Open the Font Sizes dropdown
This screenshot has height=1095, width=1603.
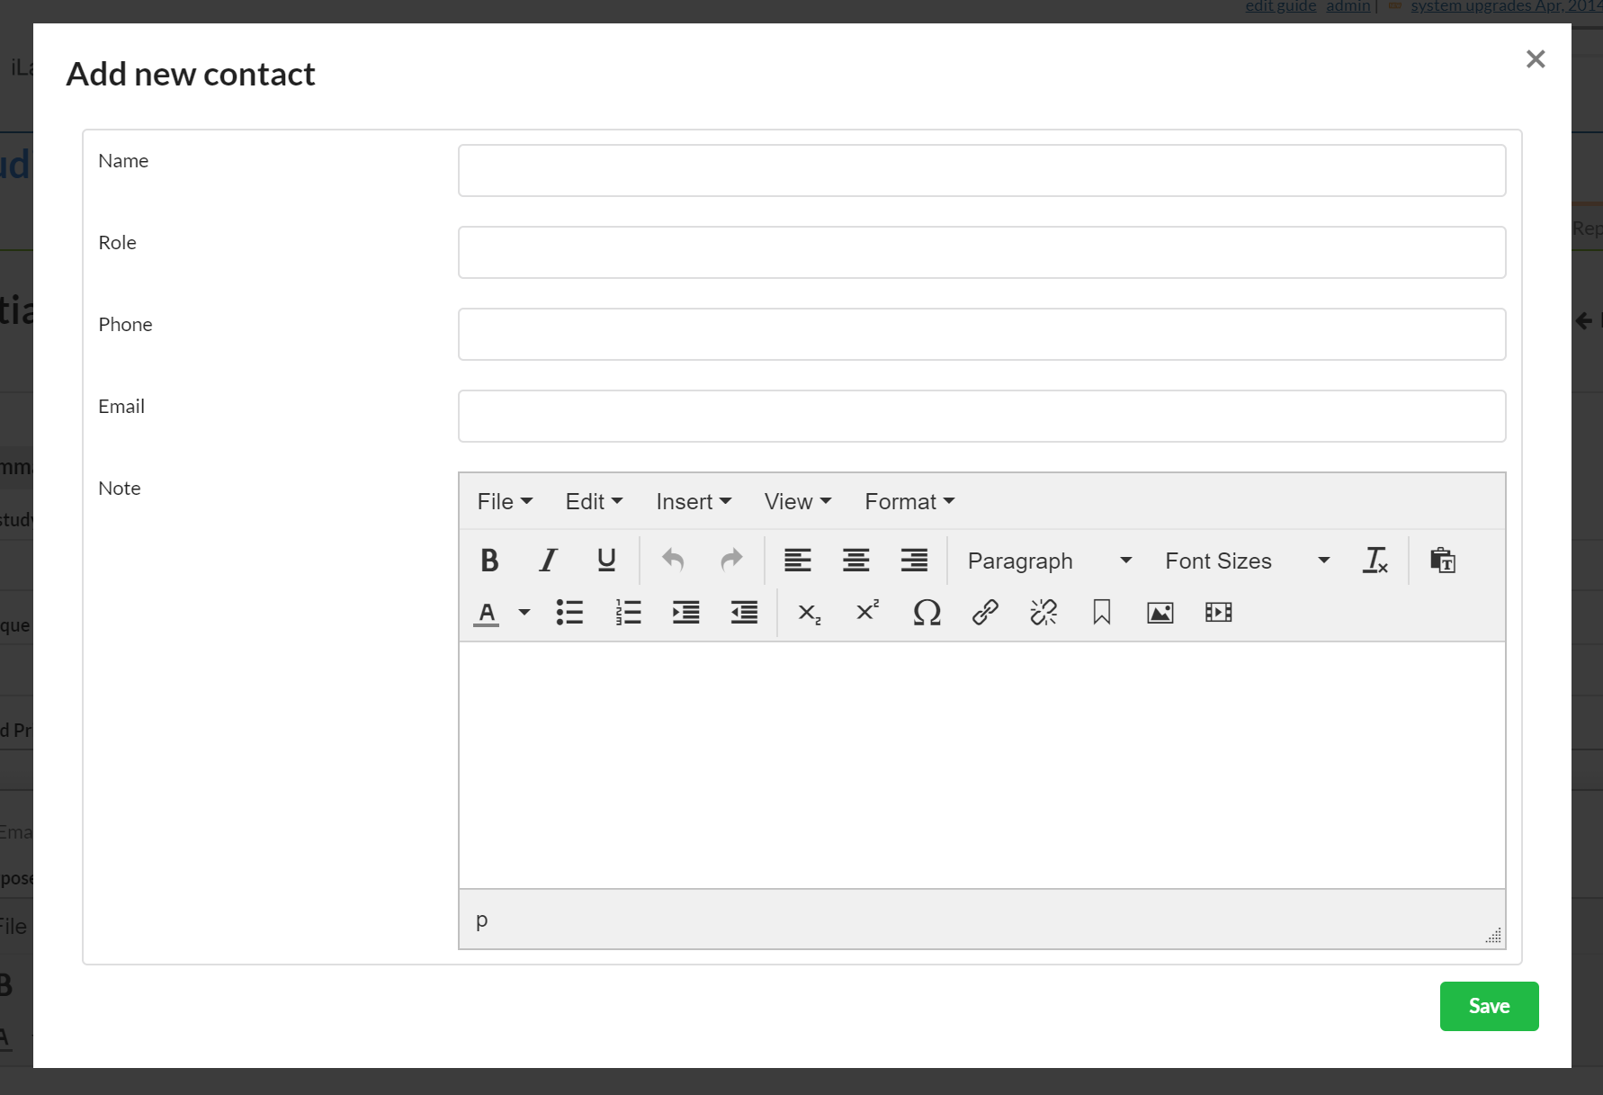[1246, 561]
